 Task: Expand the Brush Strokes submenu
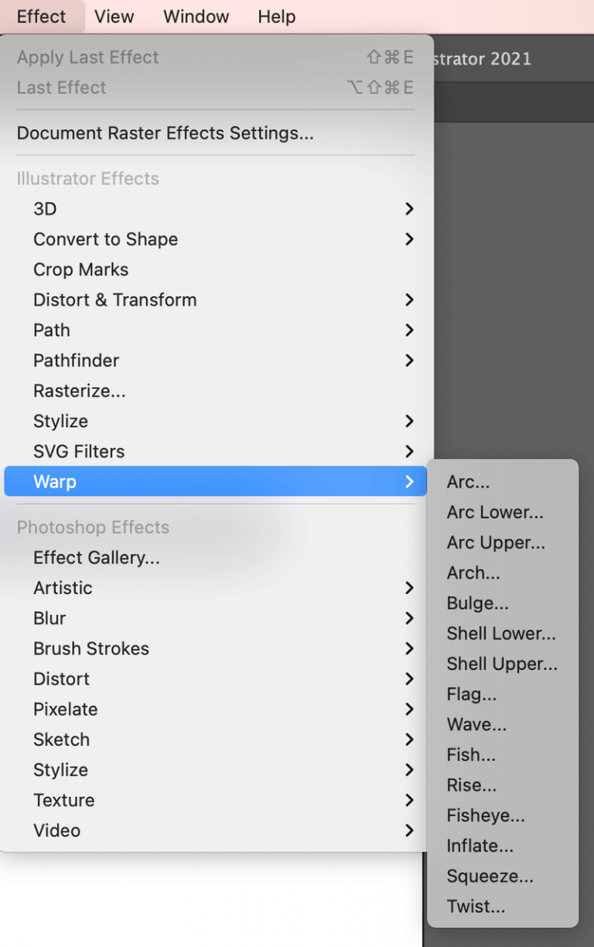pyautogui.click(x=90, y=648)
